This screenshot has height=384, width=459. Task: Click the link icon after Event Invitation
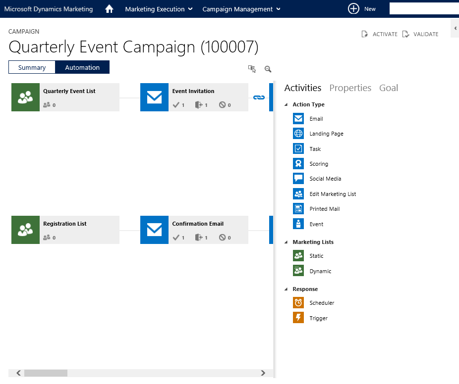259,97
